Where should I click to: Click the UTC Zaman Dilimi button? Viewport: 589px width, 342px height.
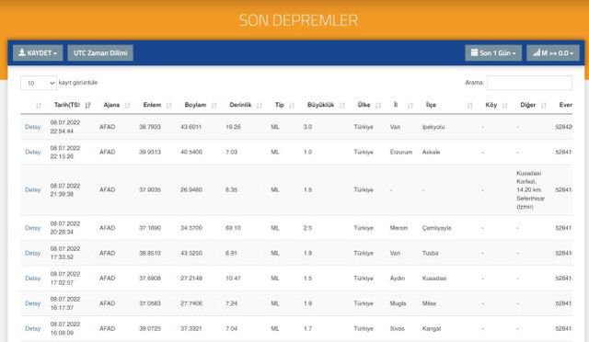point(100,53)
